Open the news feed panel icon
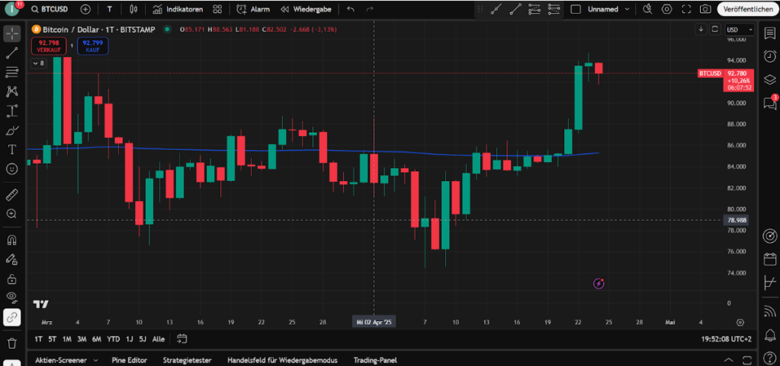780x366 pixels. click(769, 311)
